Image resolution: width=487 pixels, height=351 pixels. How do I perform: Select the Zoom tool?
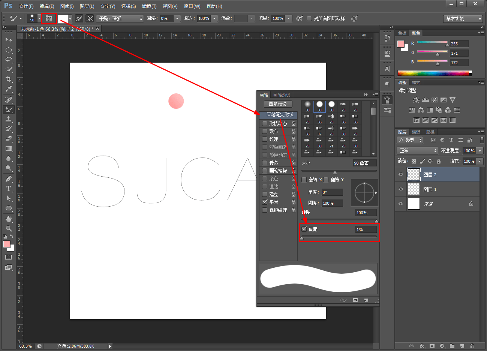click(9, 228)
